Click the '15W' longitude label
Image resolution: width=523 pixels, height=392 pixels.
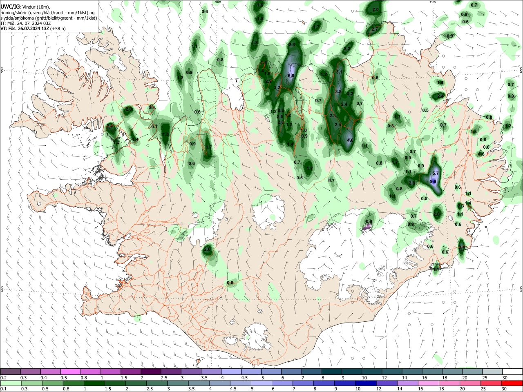click(x=432, y=2)
